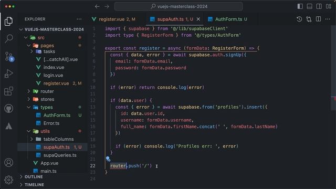Open the GitHub view in activity bar
The width and height of the screenshot is (336, 189).
click(x=8, y=109)
